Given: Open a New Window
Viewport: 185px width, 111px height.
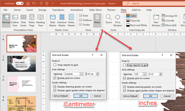Looking at the screenshot, I should pyautogui.click(x=156, y=20).
